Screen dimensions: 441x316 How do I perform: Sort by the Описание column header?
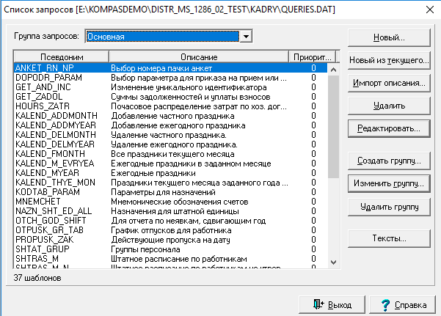199,57
